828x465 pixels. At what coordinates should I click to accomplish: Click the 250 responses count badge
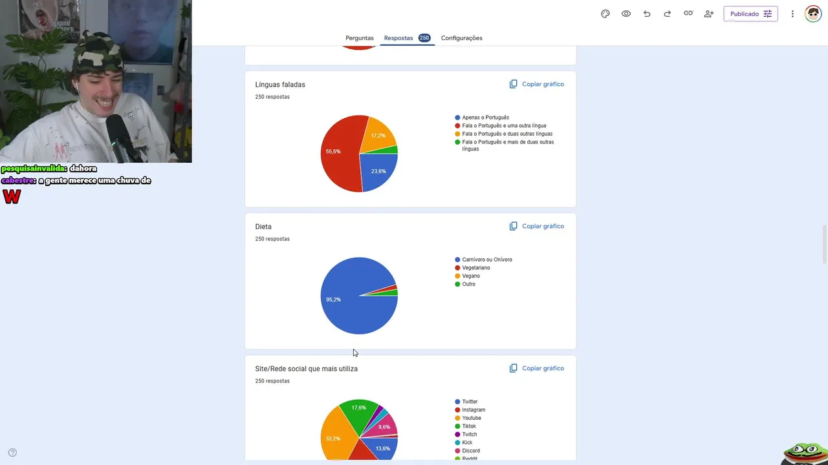(x=424, y=38)
